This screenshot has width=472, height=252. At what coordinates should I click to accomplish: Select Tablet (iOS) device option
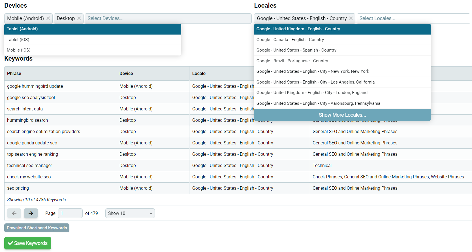[93, 40]
